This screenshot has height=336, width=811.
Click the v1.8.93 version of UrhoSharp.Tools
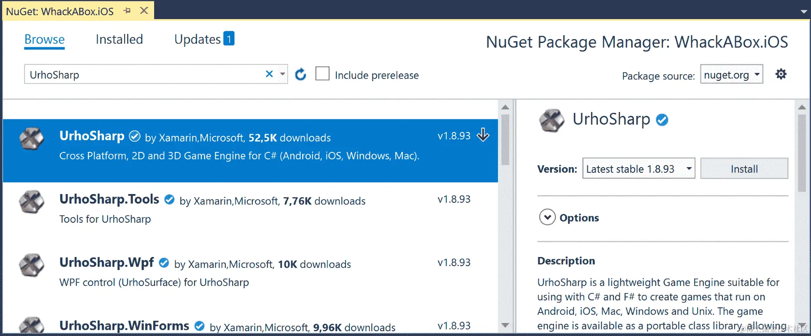point(454,199)
